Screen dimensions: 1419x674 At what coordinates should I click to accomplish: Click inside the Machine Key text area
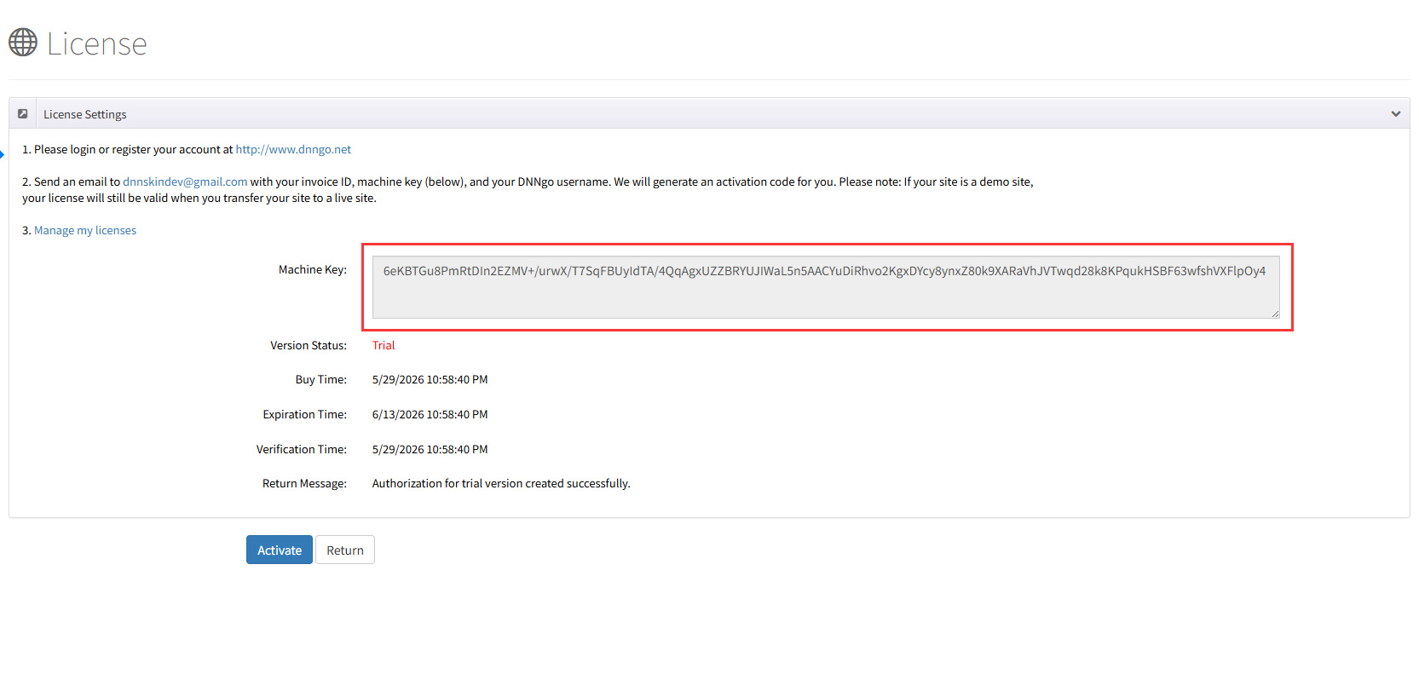(826, 287)
